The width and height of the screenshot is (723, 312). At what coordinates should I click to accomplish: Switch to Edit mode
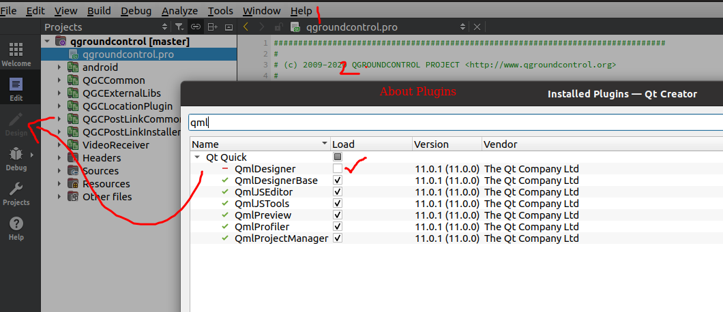click(x=16, y=89)
